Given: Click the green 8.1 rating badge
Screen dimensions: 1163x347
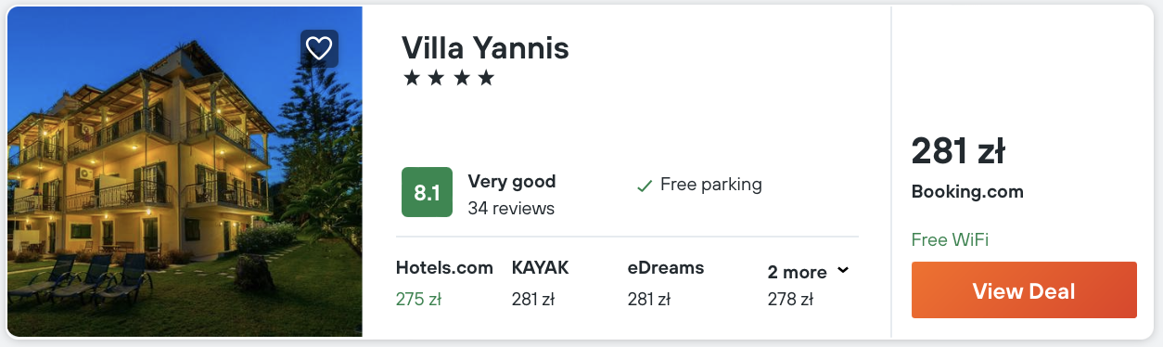Looking at the screenshot, I should click(427, 192).
